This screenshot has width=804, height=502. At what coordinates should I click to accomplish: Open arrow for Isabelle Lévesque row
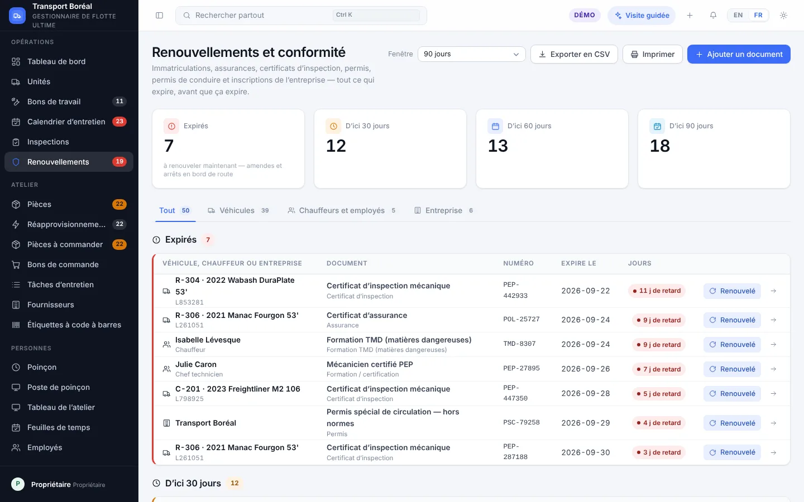coord(773,345)
